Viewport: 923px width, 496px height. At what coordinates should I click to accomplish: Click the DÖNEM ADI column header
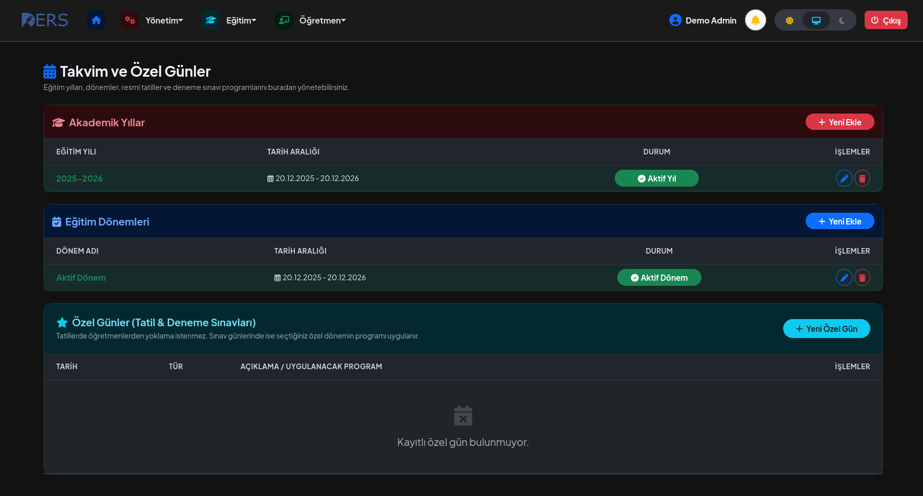click(77, 251)
